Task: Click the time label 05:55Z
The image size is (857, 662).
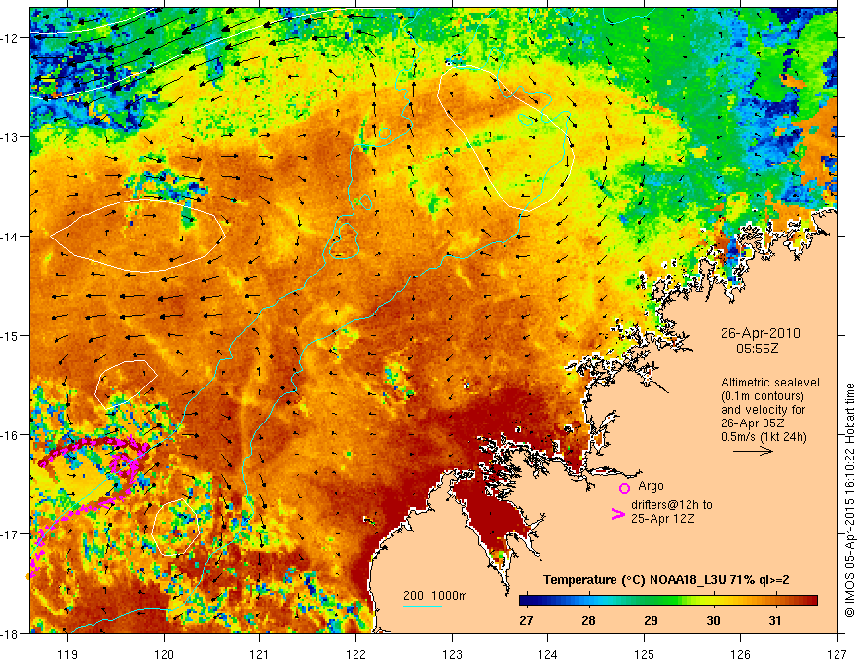Action: click(x=758, y=349)
